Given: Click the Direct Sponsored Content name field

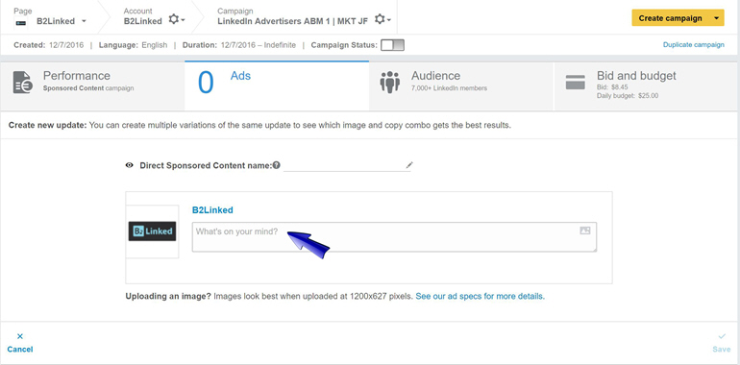Looking at the screenshot, I should point(347,165).
